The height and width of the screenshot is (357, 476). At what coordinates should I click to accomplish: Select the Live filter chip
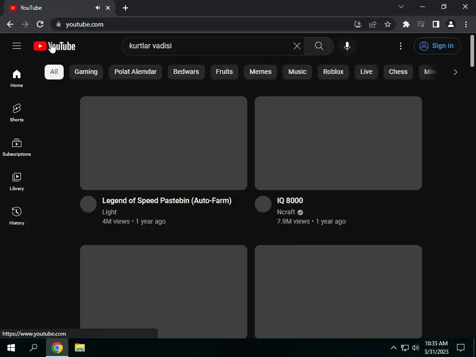(366, 72)
